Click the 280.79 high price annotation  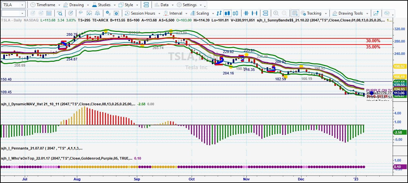click(72, 34)
